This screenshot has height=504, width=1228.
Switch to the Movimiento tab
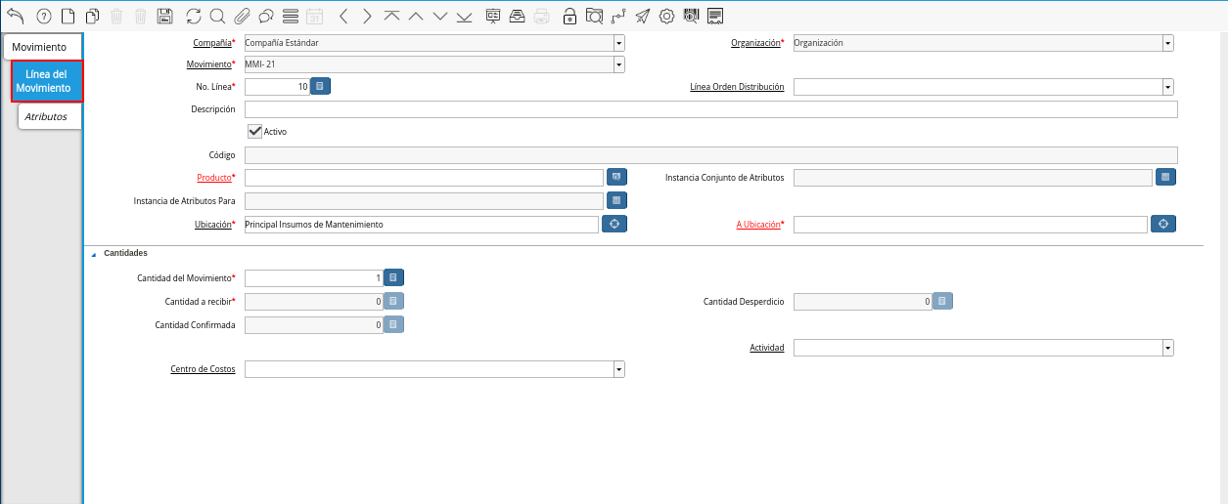(39, 47)
